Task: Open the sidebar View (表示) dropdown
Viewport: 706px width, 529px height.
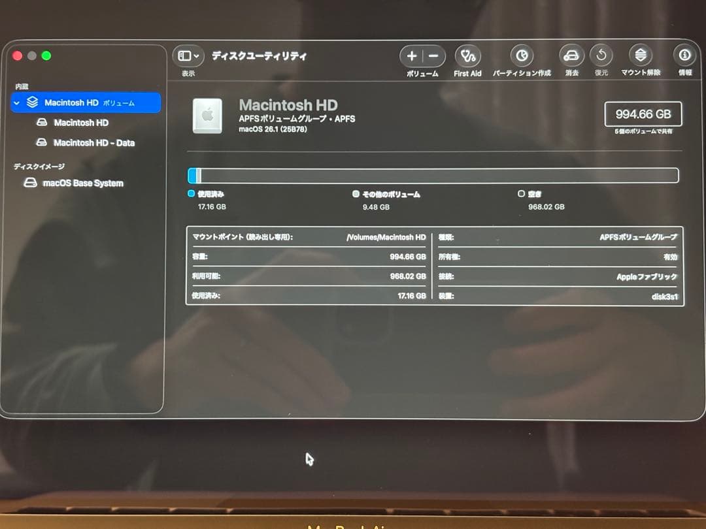Action: 188,56
